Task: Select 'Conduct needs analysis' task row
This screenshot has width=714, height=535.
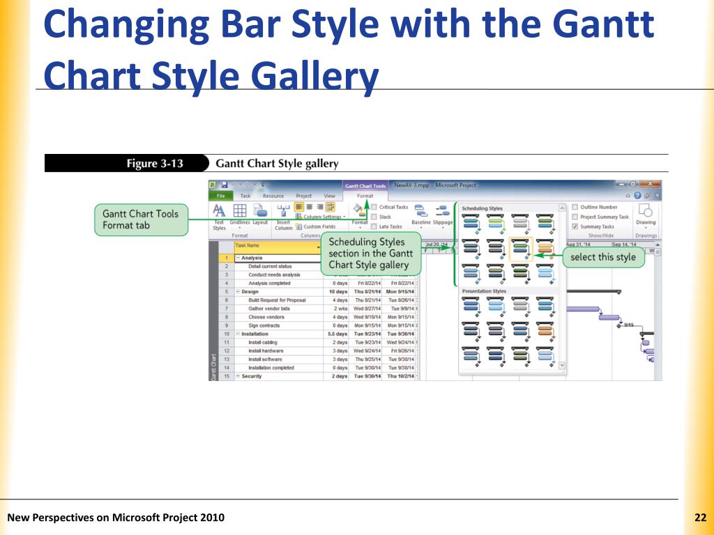Action: tap(274, 274)
